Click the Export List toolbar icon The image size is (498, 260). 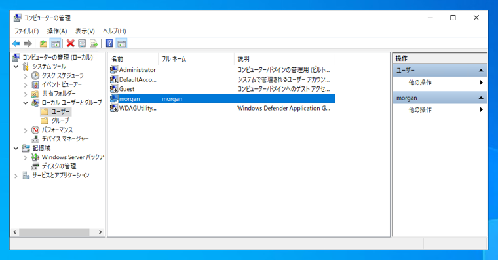point(94,43)
